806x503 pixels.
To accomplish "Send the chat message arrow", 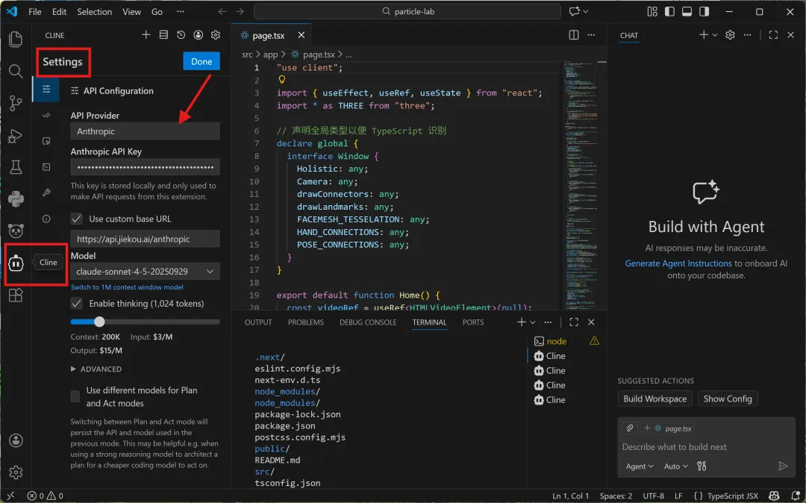I will pos(783,466).
